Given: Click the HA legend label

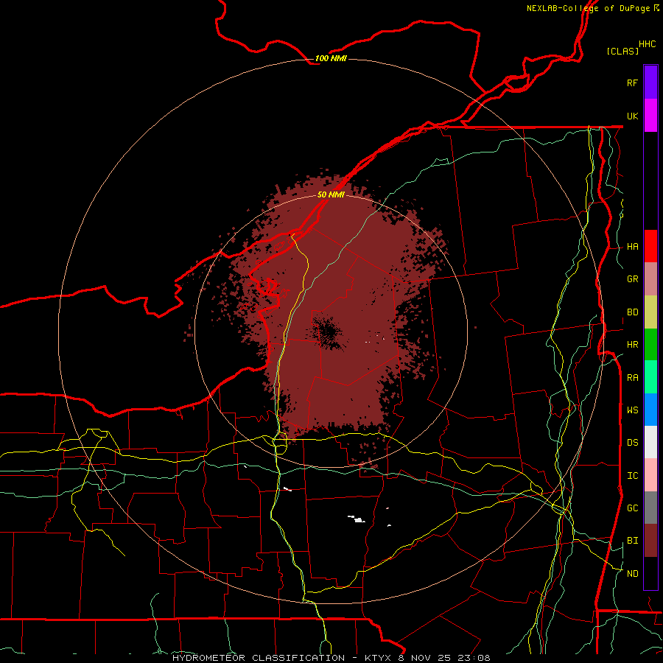Looking at the screenshot, I should [632, 247].
